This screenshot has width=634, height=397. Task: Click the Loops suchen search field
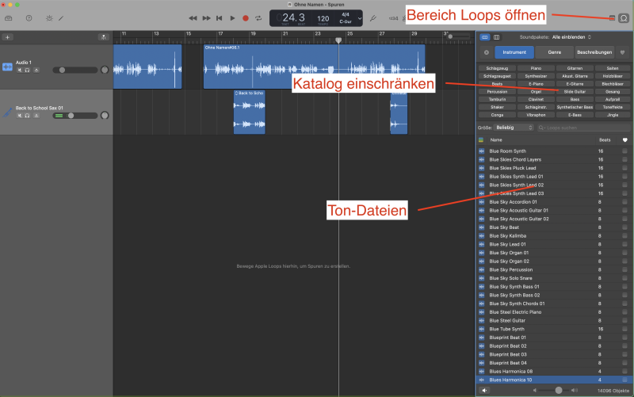click(583, 128)
